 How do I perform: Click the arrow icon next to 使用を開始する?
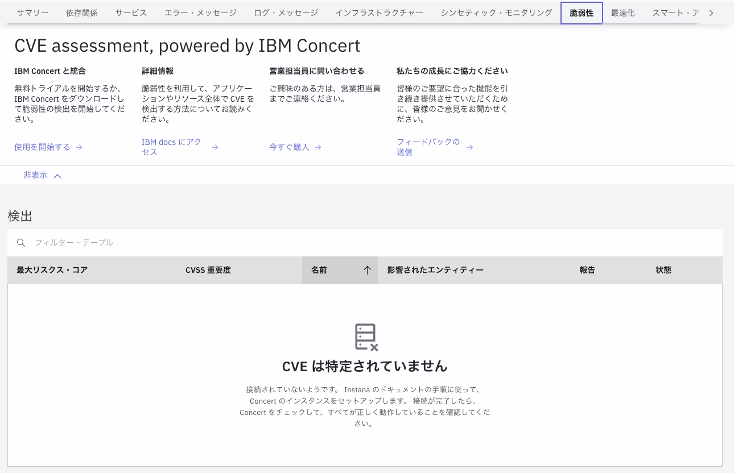pos(79,147)
